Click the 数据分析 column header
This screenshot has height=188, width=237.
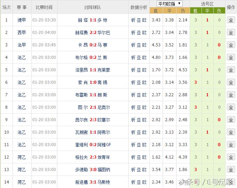click(x=139, y=7)
